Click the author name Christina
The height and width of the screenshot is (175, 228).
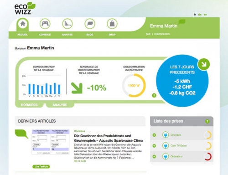tap(79, 131)
